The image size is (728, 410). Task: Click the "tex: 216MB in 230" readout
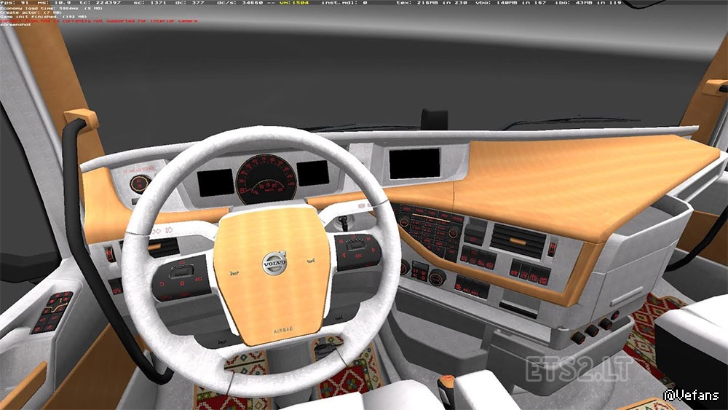[x=430, y=3]
